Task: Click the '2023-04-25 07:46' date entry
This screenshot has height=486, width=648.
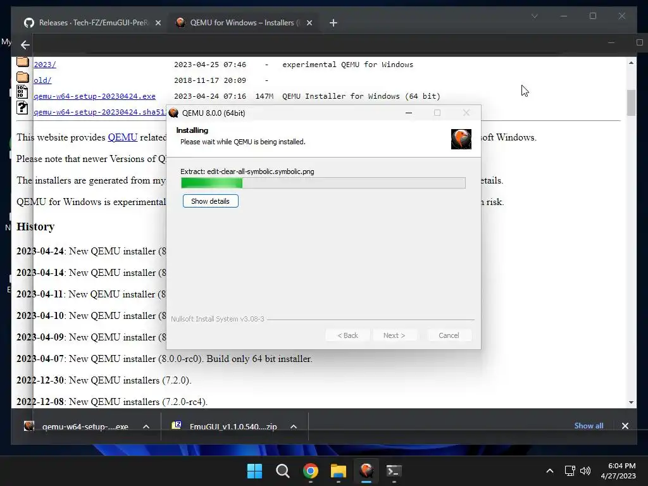Action: coord(210,65)
